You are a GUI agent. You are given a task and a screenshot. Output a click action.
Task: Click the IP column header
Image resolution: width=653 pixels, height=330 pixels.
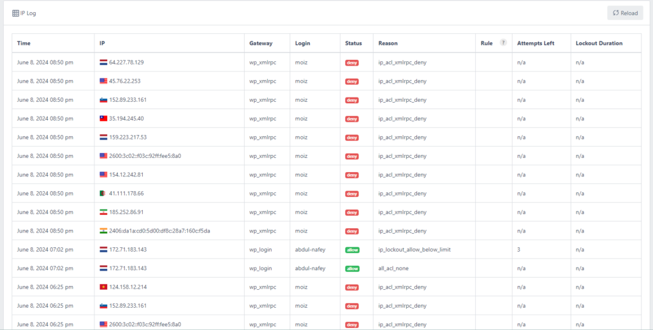click(102, 43)
